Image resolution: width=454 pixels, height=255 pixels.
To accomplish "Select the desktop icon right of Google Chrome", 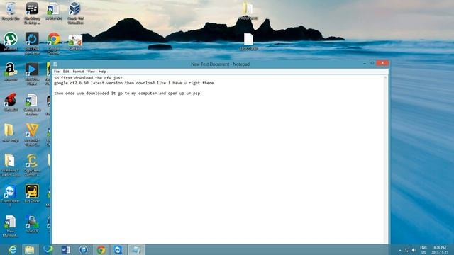I will (x=75, y=42).
